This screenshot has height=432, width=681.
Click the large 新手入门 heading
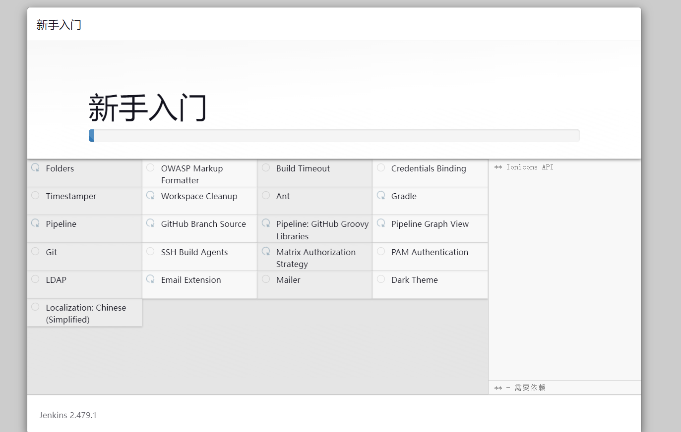coord(147,108)
